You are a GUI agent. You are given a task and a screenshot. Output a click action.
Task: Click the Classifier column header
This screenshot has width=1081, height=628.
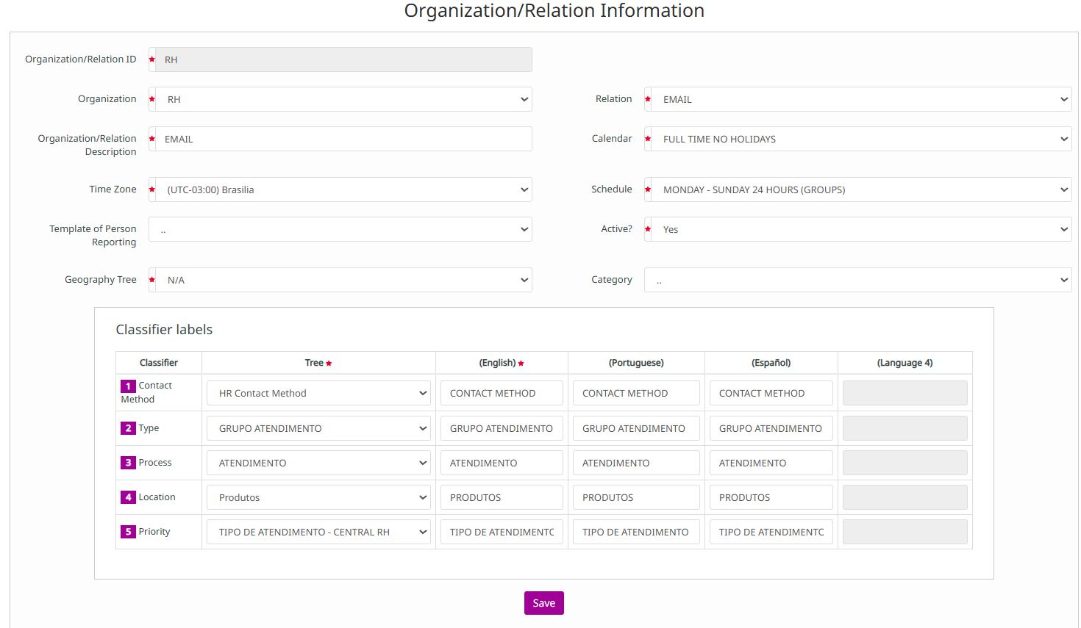pos(159,363)
